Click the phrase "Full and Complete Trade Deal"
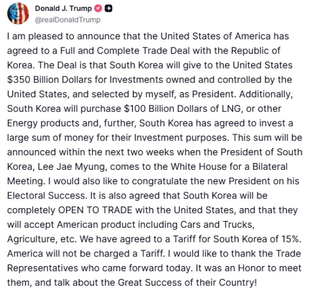The image size is (312, 293). pyautogui.click(x=125, y=51)
